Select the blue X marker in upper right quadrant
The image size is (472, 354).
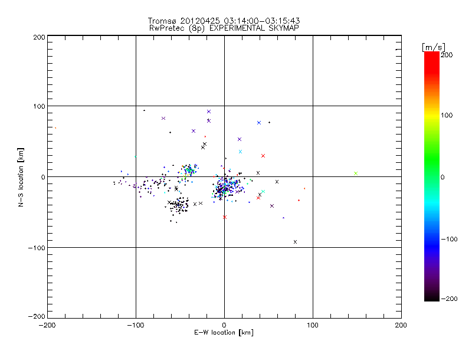click(x=259, y=123)
